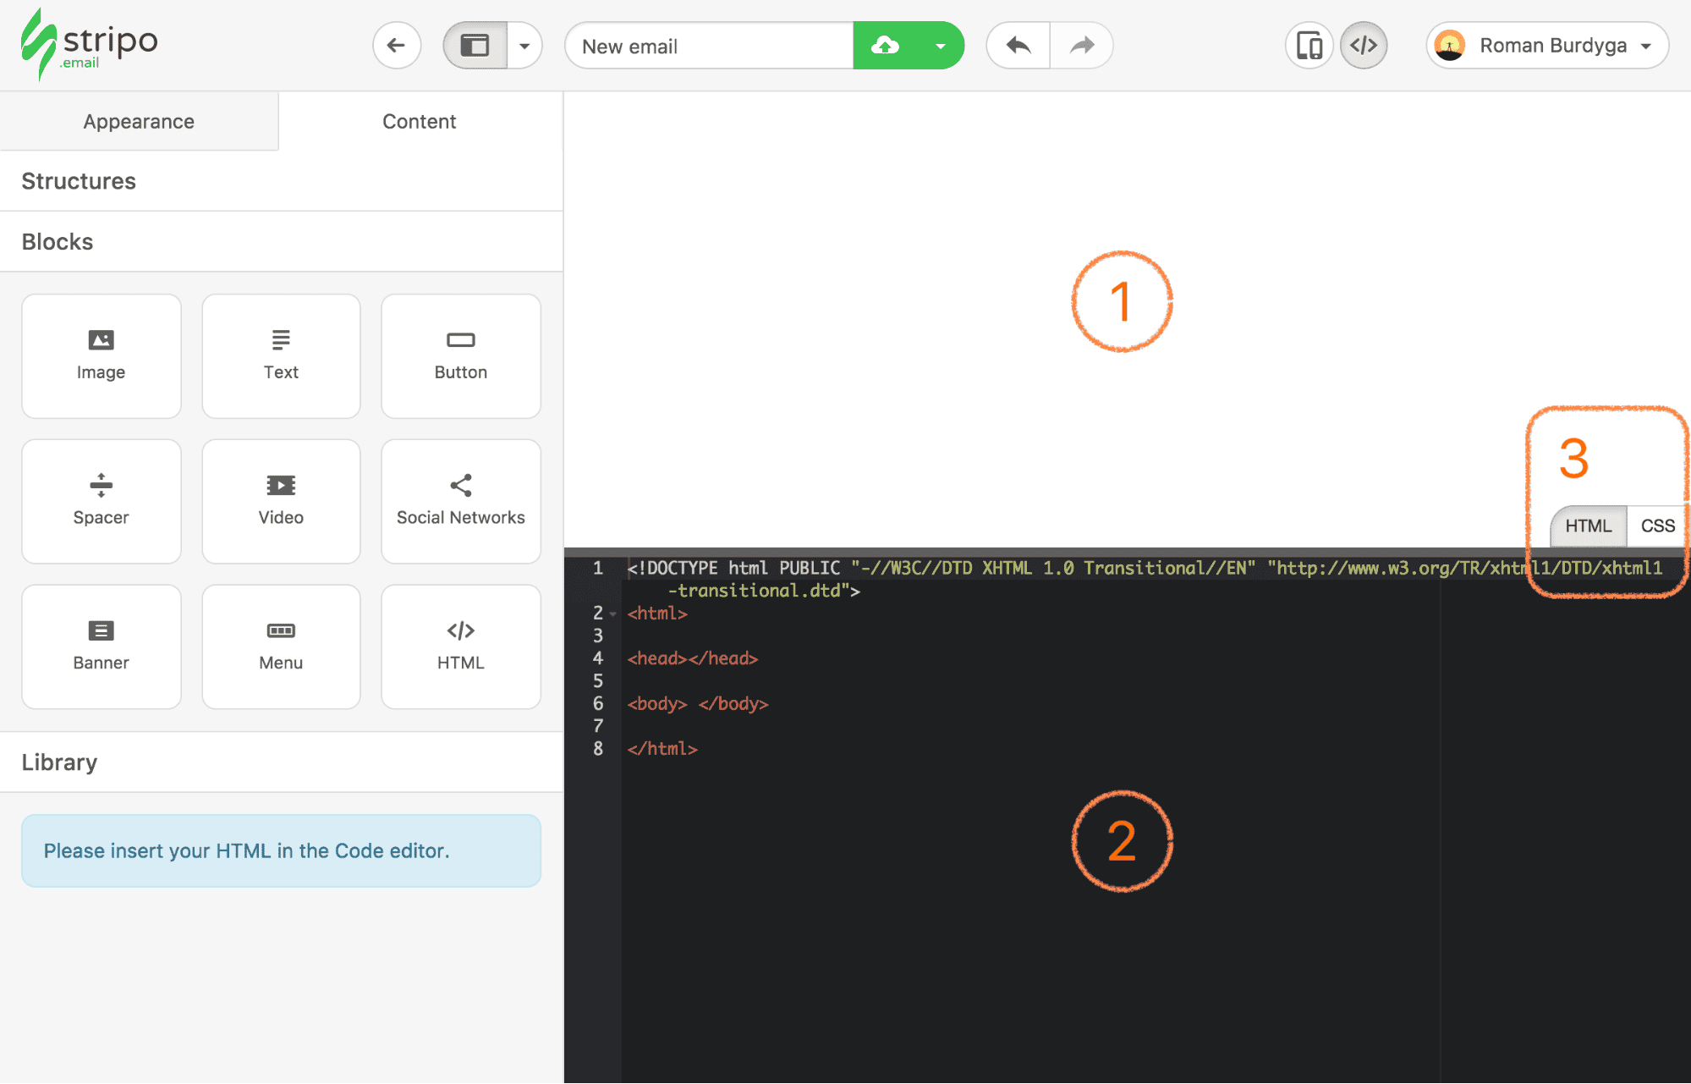
Task: Select the Text block
Action: pyautogui.click(x=280, y=355)
